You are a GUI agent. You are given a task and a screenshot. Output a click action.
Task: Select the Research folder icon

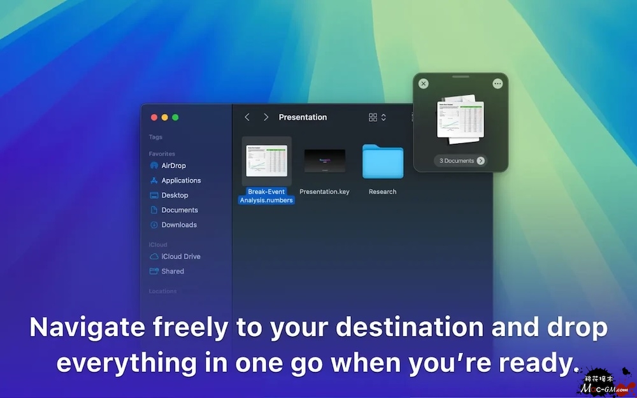click(382, 161)
